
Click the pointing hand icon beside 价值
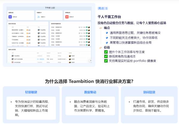101,47
